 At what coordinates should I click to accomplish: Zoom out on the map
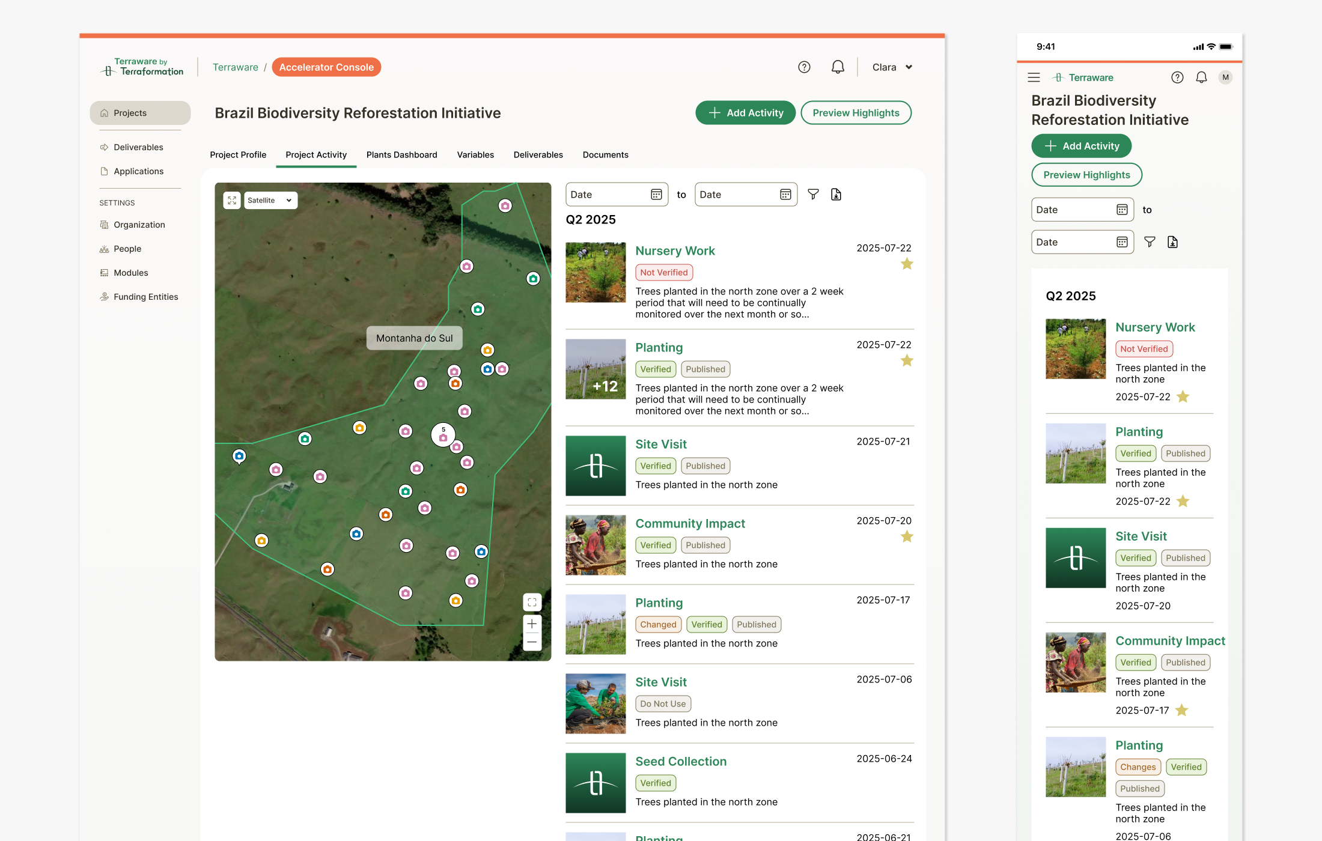click(x=532, y=642)
